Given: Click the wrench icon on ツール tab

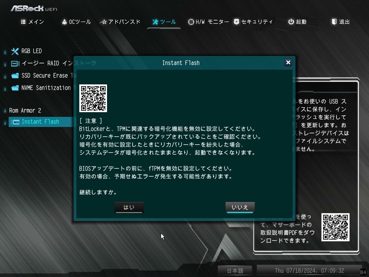Looking at the screenshot, I should pyautogui.click(x=155, y=22).
